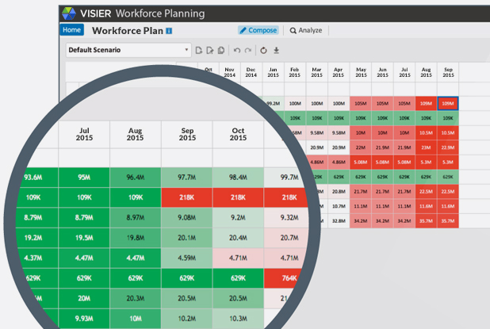The height and width of the screenshot is (329, 490).
Task: Select the 105M cell under May 2015
Action: (361, 103)
